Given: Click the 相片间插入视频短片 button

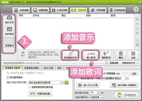Looking at the screenshot, I should [124, 85].
